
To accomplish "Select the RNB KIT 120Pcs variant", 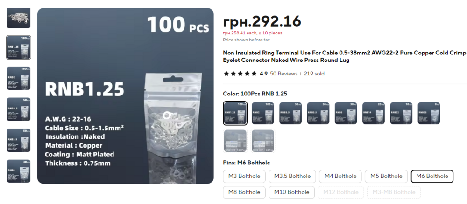I will tap(235, 141).
